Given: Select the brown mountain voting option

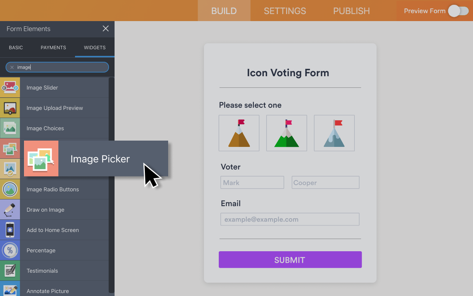Looking at the screenshot, I should [x=239, y=133].
